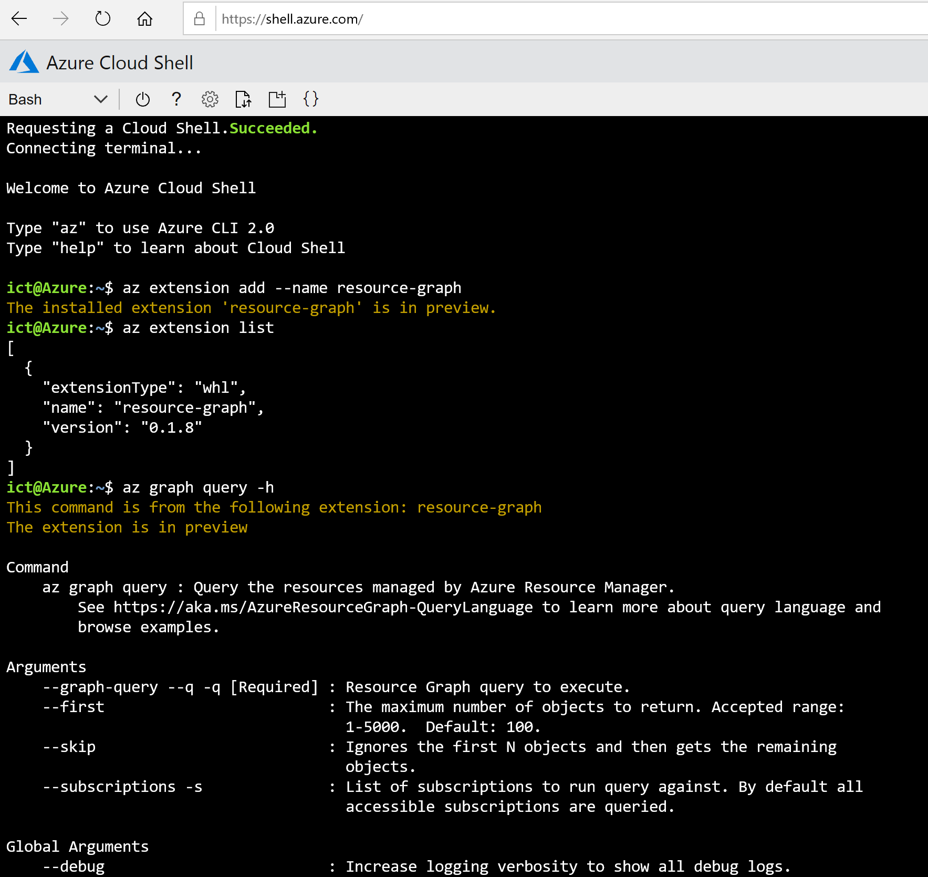Open Cloud Shell settings gear
Screen dimensions: 928x877
[x=210, y=99]
